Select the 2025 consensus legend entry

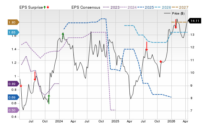coord(146,7)
